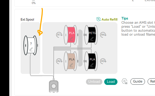Select the unknown Ext Spool

(30, 45)
